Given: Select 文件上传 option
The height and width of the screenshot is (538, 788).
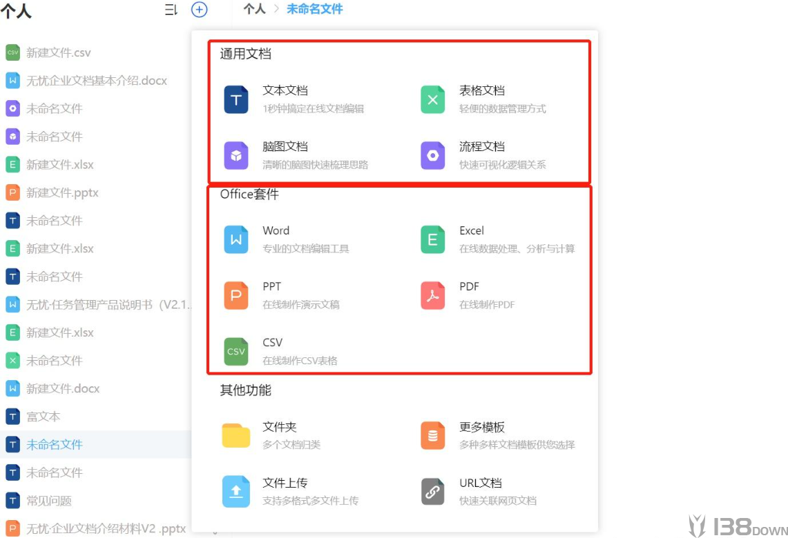Looking at the screenshot, I should click(285, 483).
